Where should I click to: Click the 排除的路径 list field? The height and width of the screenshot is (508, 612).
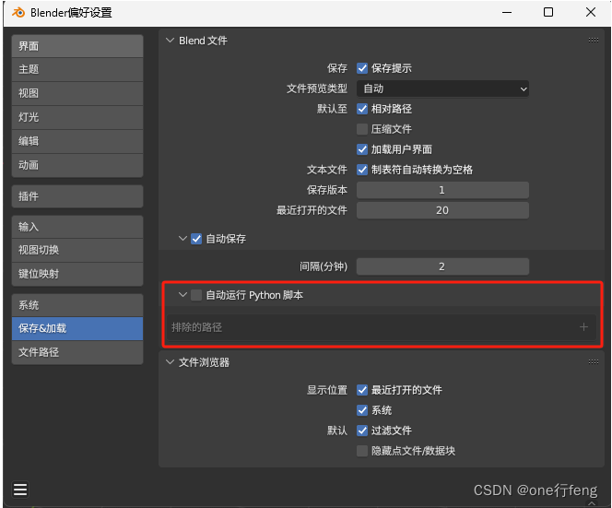382,327
